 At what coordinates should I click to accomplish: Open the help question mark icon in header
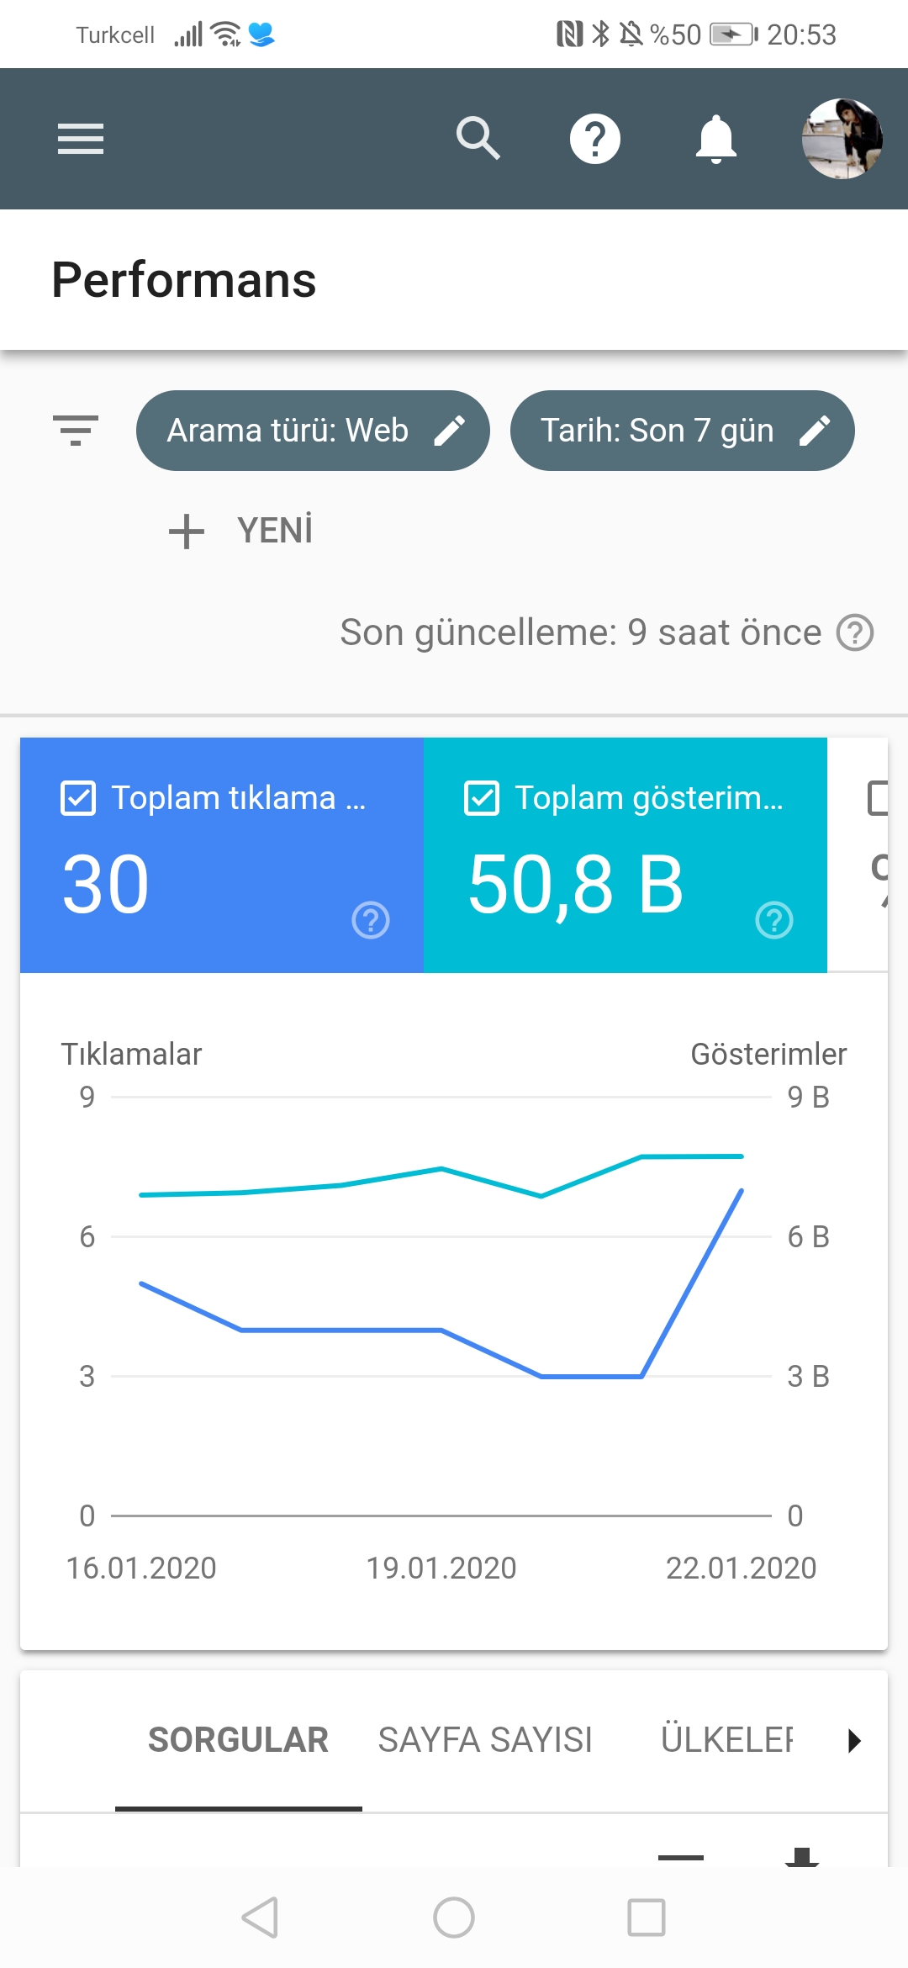pos(595,139)
